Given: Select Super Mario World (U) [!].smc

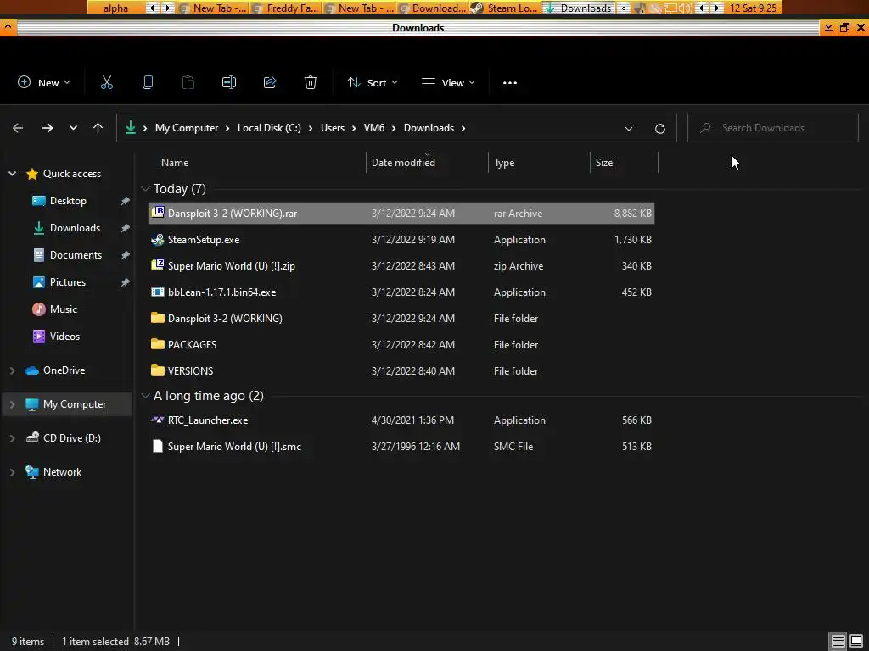Looking at the screenshot, I should [x=401, y=446].
